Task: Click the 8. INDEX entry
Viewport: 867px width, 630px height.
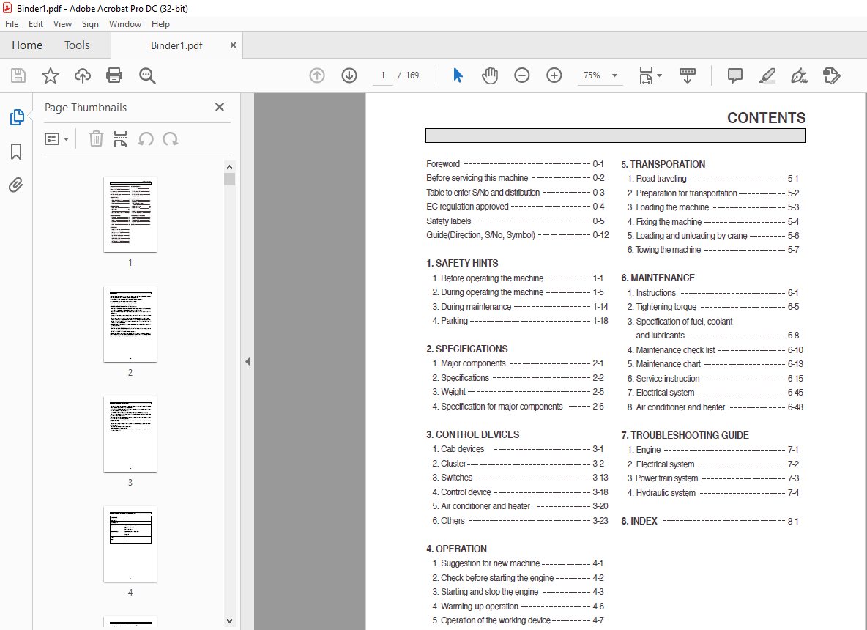Action: (710, 521)
